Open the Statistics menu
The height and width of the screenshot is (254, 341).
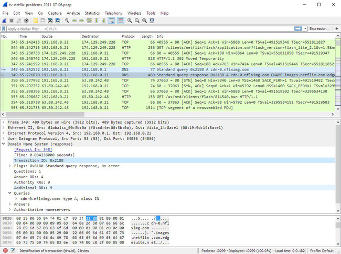click(92, 13)
